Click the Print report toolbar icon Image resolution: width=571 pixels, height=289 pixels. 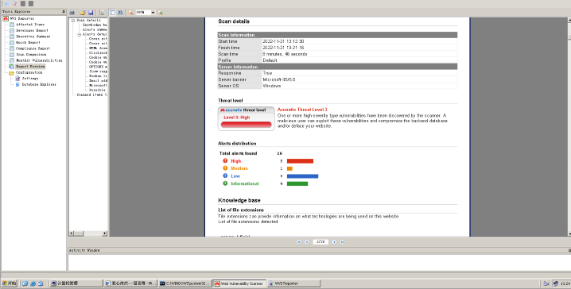tap(72, 13)
